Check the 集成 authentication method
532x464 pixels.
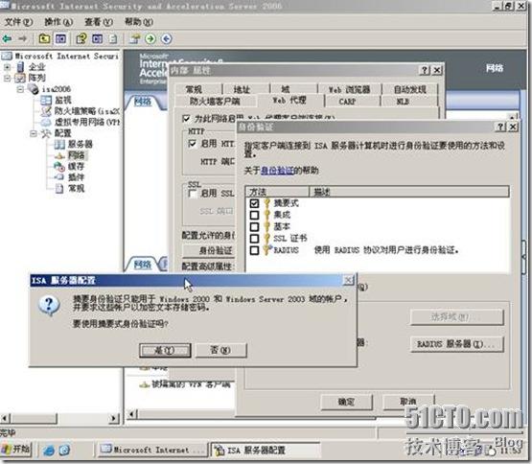(x=254, y=215)
